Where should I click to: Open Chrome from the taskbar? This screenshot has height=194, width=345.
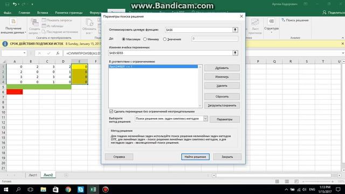coord(68,189)
